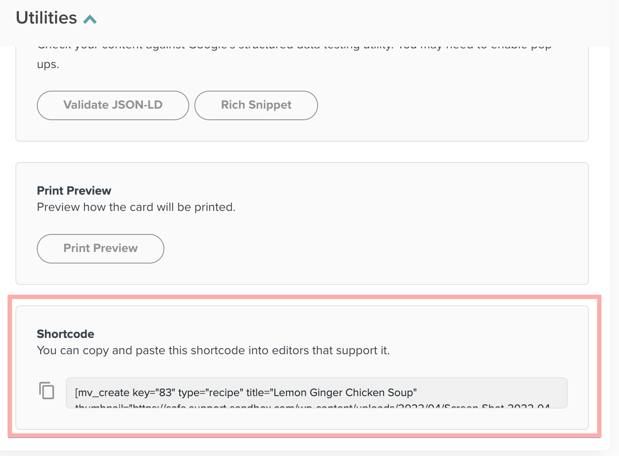619x456 pixels.
Task: Select the Shortcode section title
Action: pyautogui.click(x=65, y=334)
